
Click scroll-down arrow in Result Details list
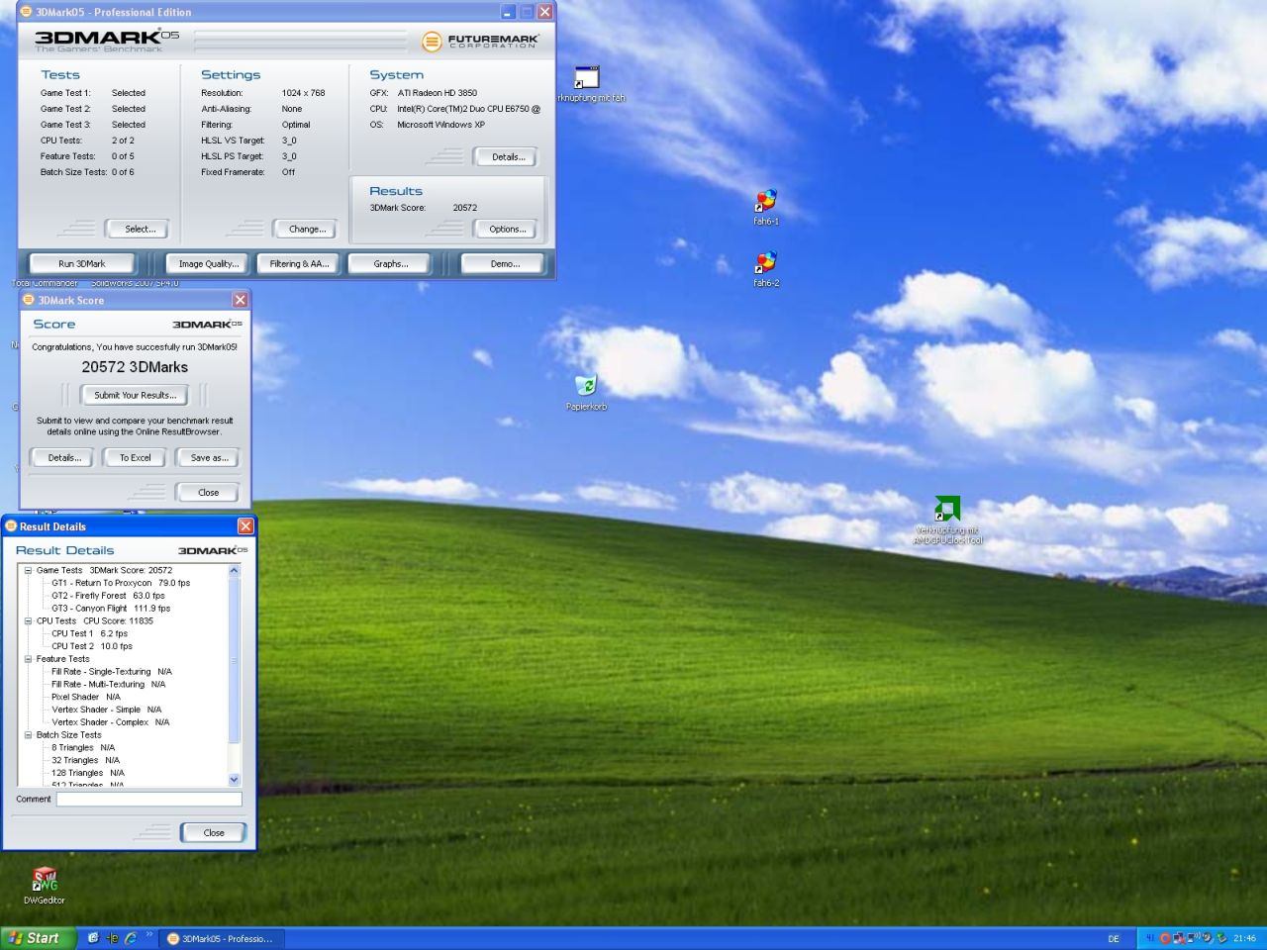(x=235, y=780)
